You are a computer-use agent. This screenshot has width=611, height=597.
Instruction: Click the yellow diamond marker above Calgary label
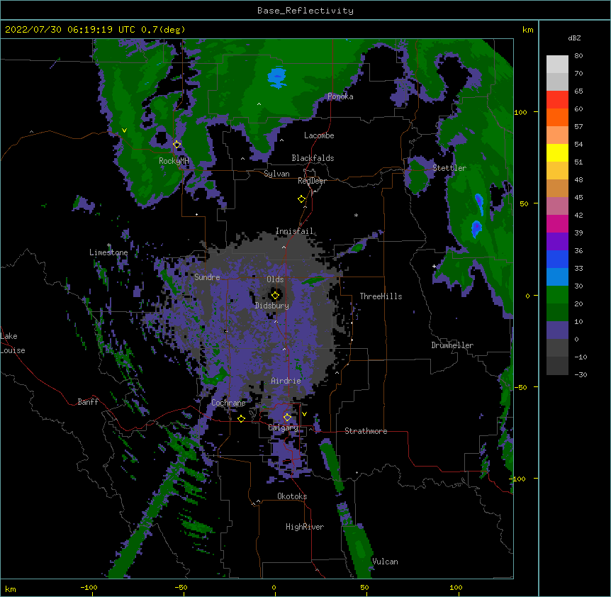[x=287, y=418]
